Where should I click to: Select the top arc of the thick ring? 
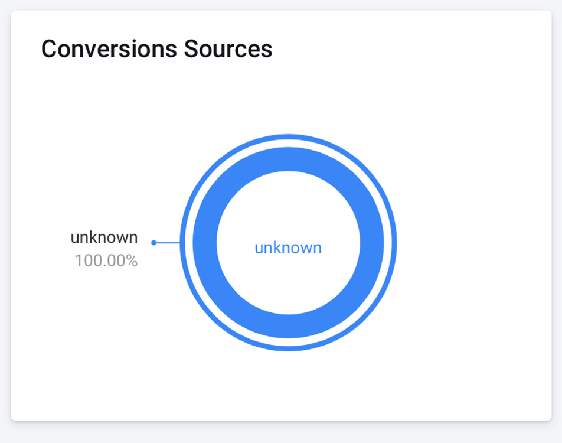pyautogui.click(x=289, y=159)
